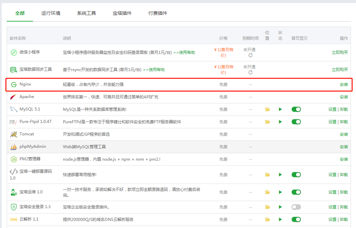Refresh 微信小程序 expiry status icon
356x228 pixels.
tap(250, 56)
